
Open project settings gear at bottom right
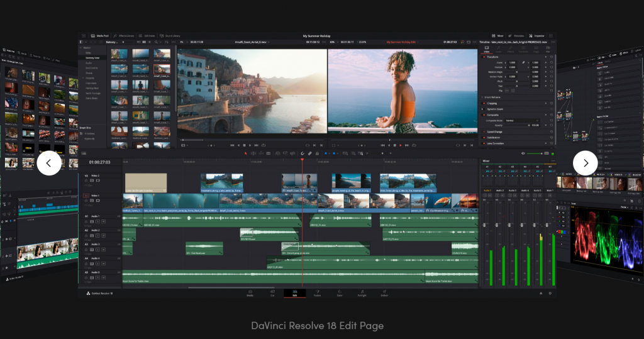click(550, 293)
